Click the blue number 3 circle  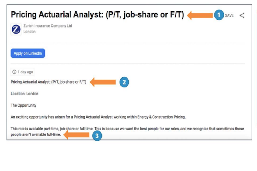click(97, 136)
